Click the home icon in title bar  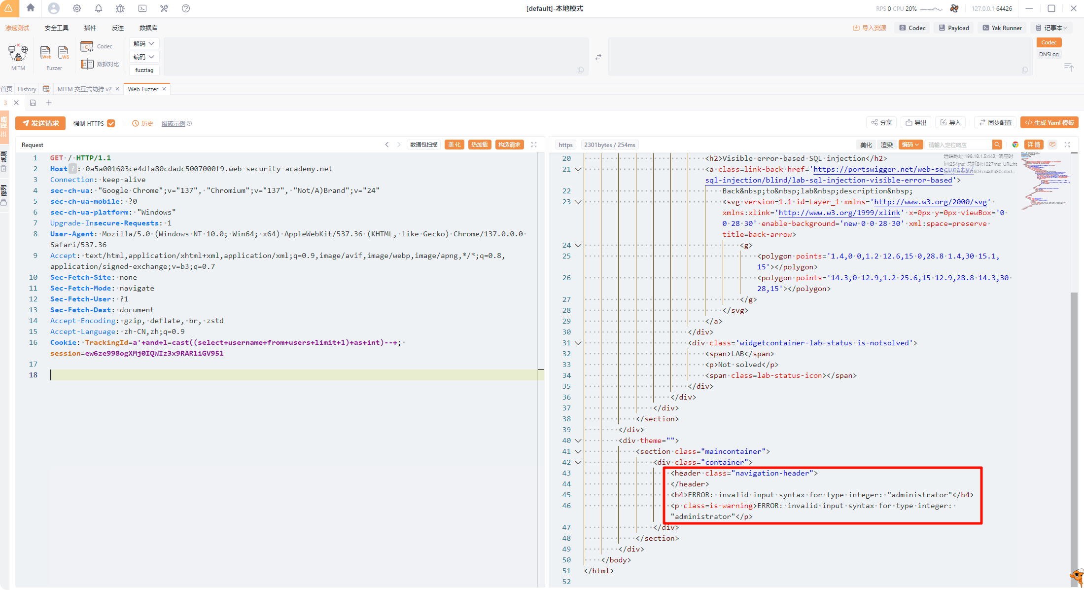point(31,8)
